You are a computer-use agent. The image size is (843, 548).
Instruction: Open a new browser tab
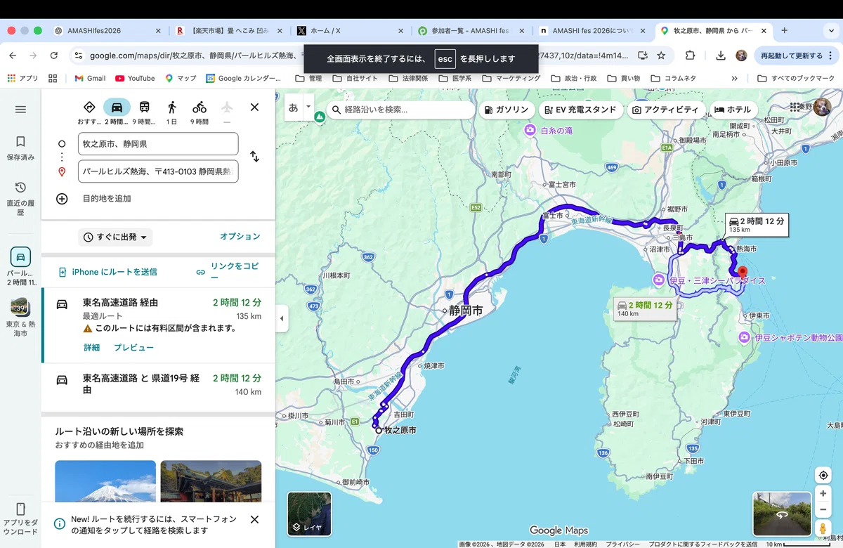785,31
